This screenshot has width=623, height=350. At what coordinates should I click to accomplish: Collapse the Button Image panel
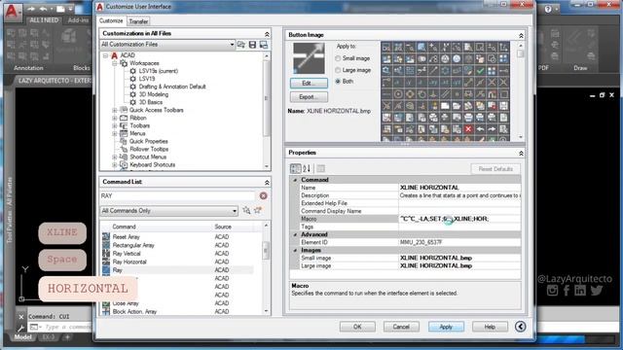(521, 36)
